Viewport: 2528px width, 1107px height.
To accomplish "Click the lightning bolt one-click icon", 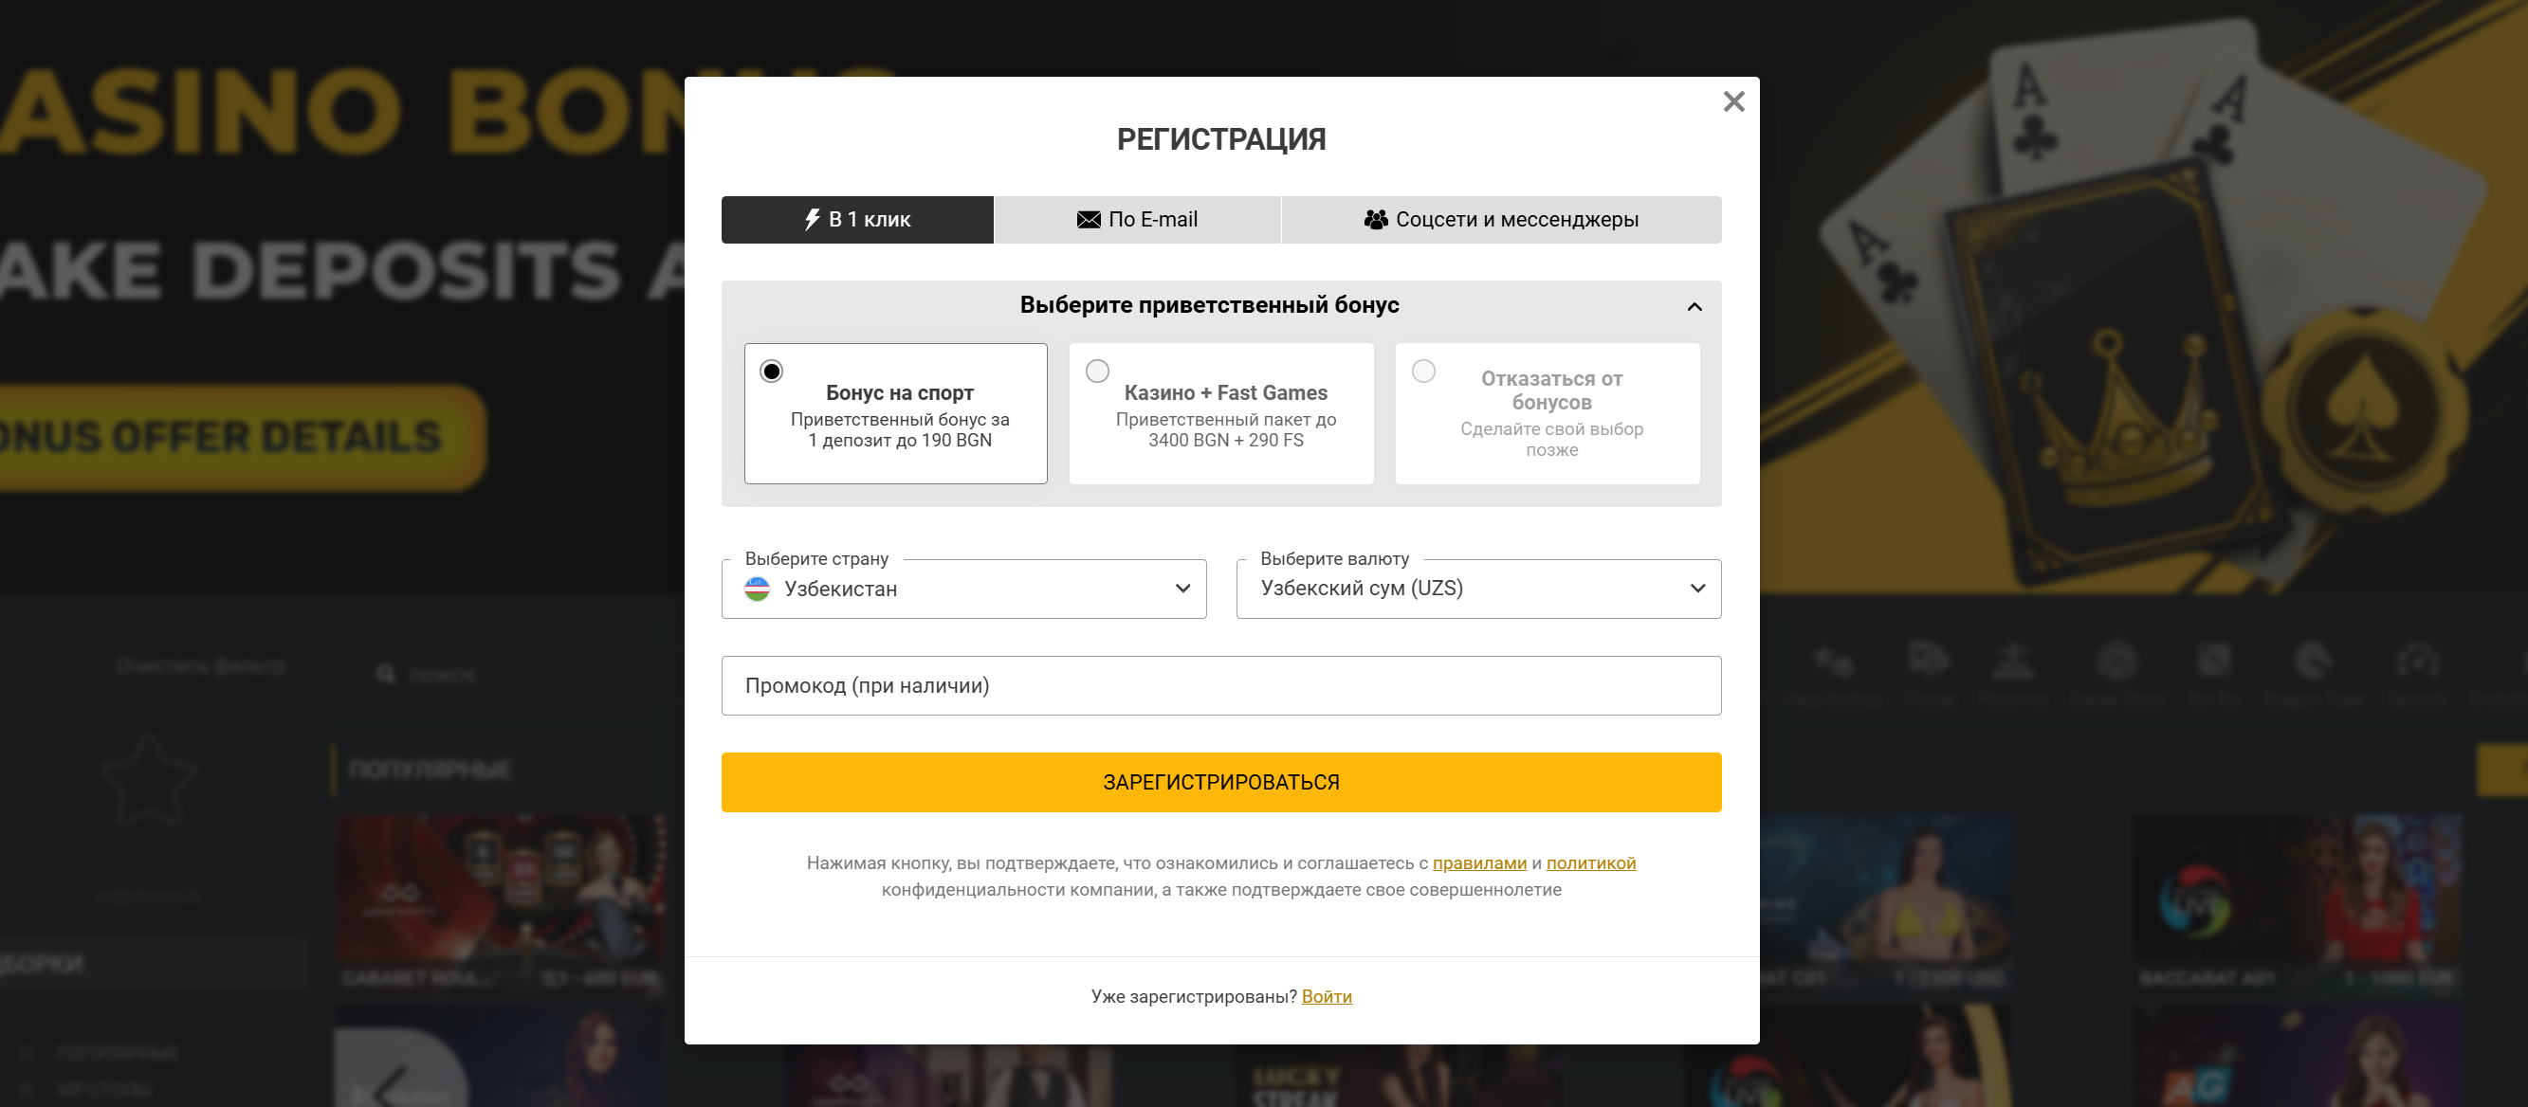I will pyautogui.click(x=812, y=220).
